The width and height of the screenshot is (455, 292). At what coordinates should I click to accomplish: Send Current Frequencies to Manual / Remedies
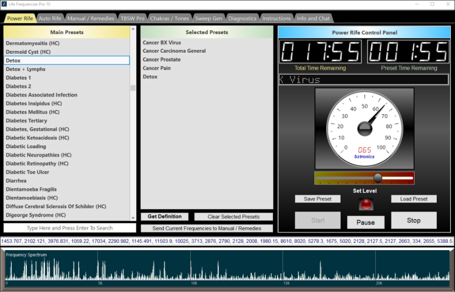207,228
